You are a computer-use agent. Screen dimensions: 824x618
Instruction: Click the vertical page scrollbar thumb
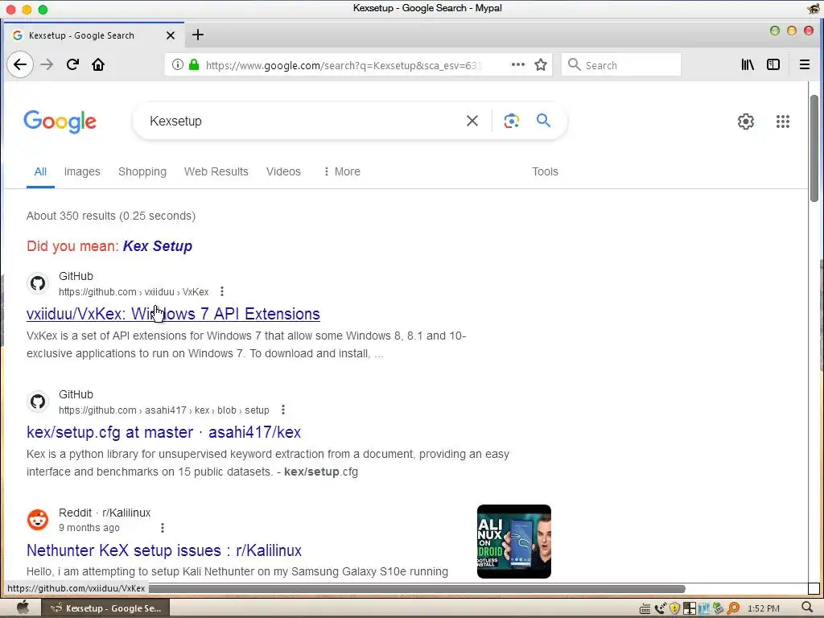814,148
